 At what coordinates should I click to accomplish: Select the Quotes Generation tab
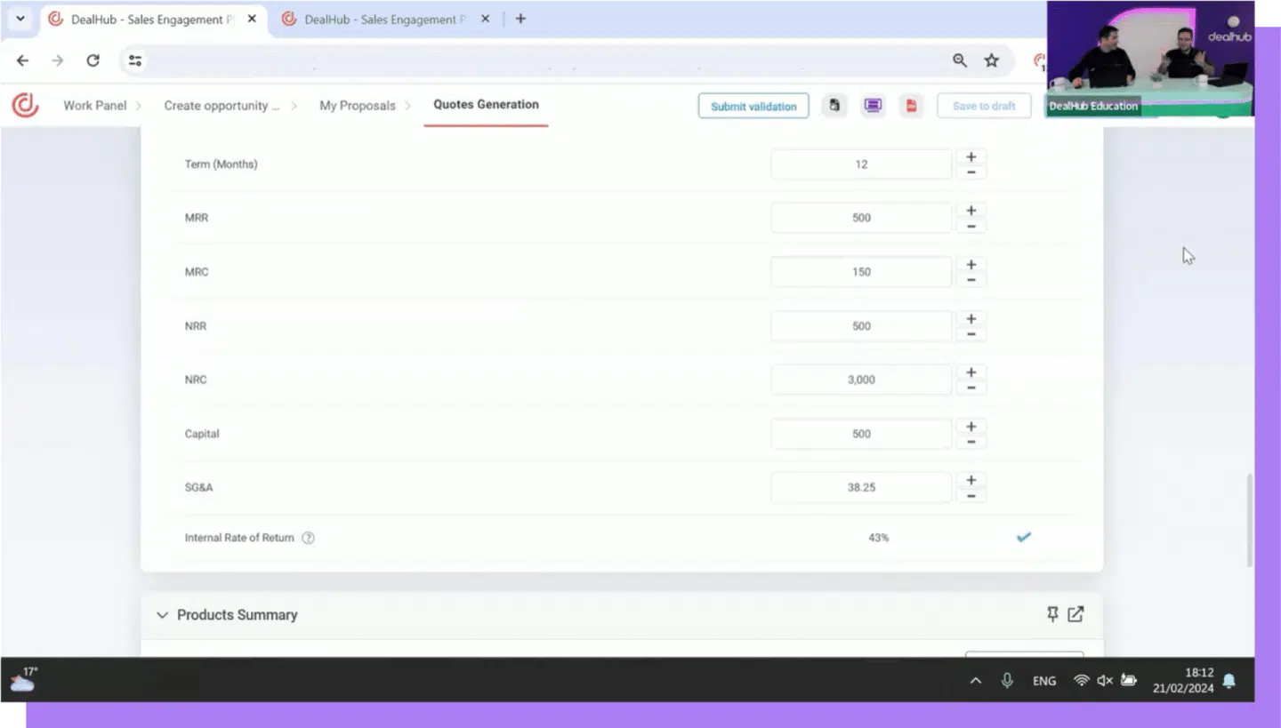tap(486, 105)
